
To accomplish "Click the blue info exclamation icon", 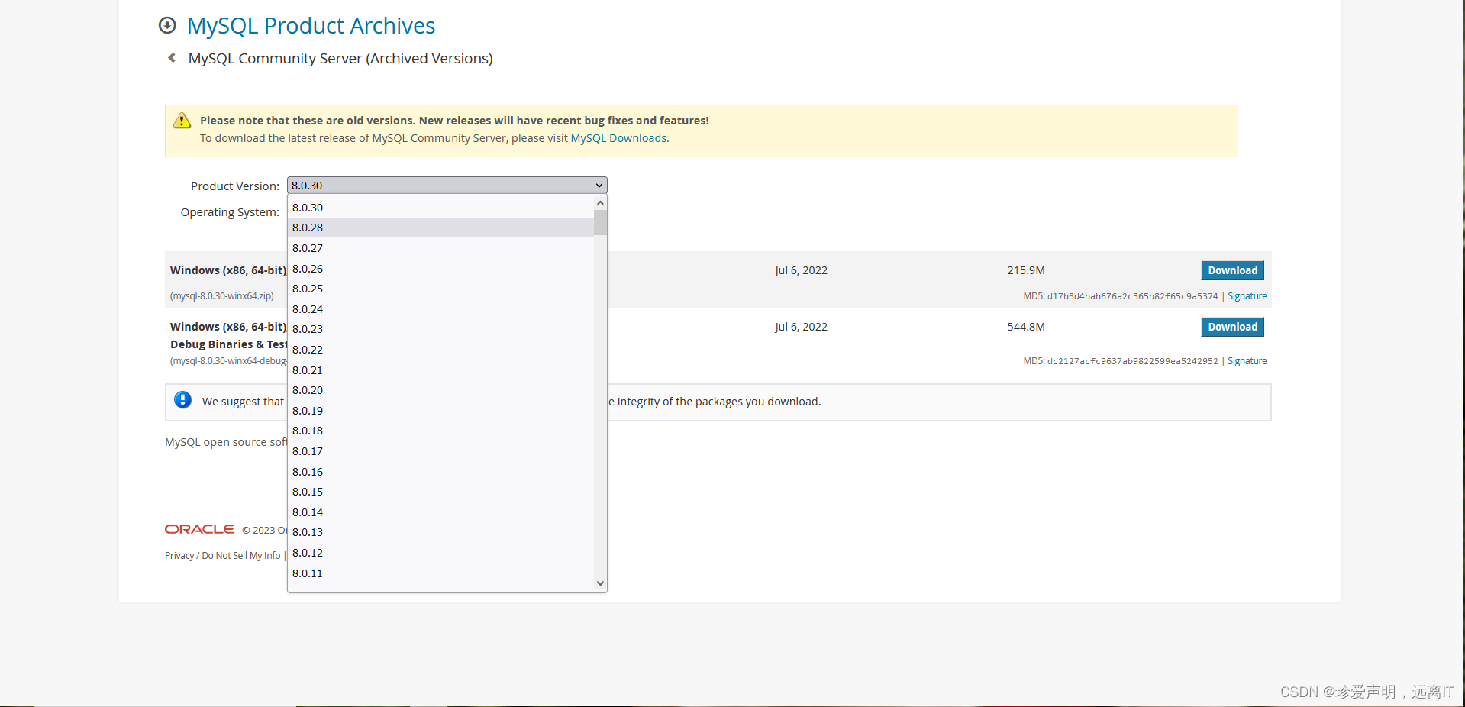I will pos(183,400).
